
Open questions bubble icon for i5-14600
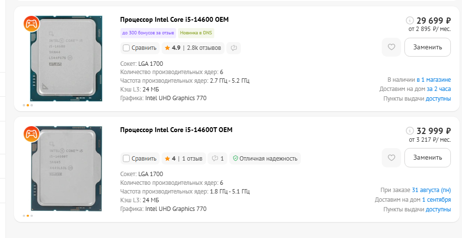click(x=234, y=48)
